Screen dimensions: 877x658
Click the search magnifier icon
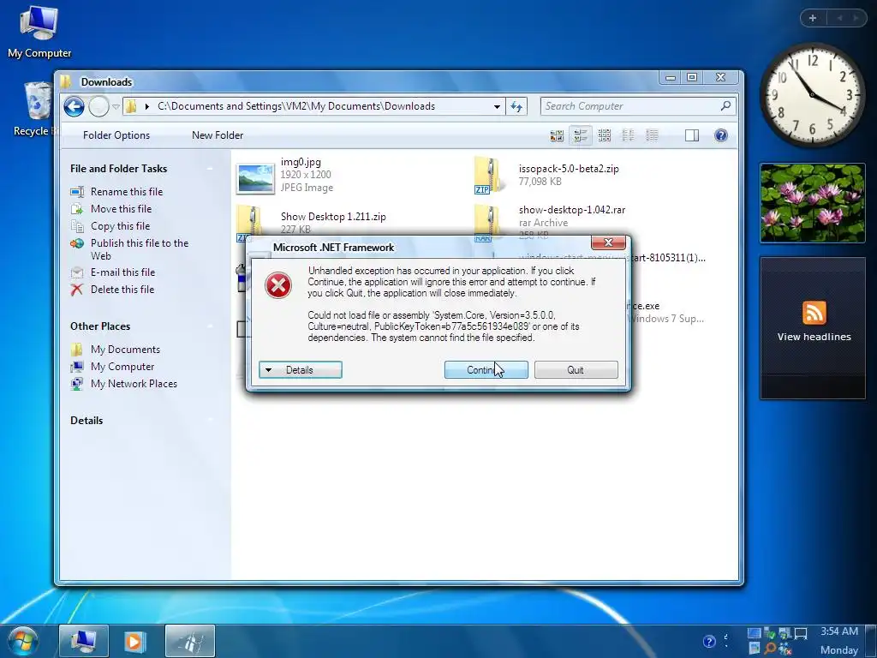(726, 105)
